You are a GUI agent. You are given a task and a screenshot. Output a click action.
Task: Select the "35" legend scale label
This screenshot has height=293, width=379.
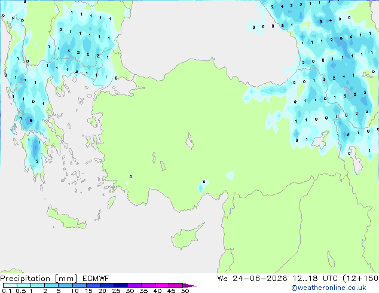point(143,291)
